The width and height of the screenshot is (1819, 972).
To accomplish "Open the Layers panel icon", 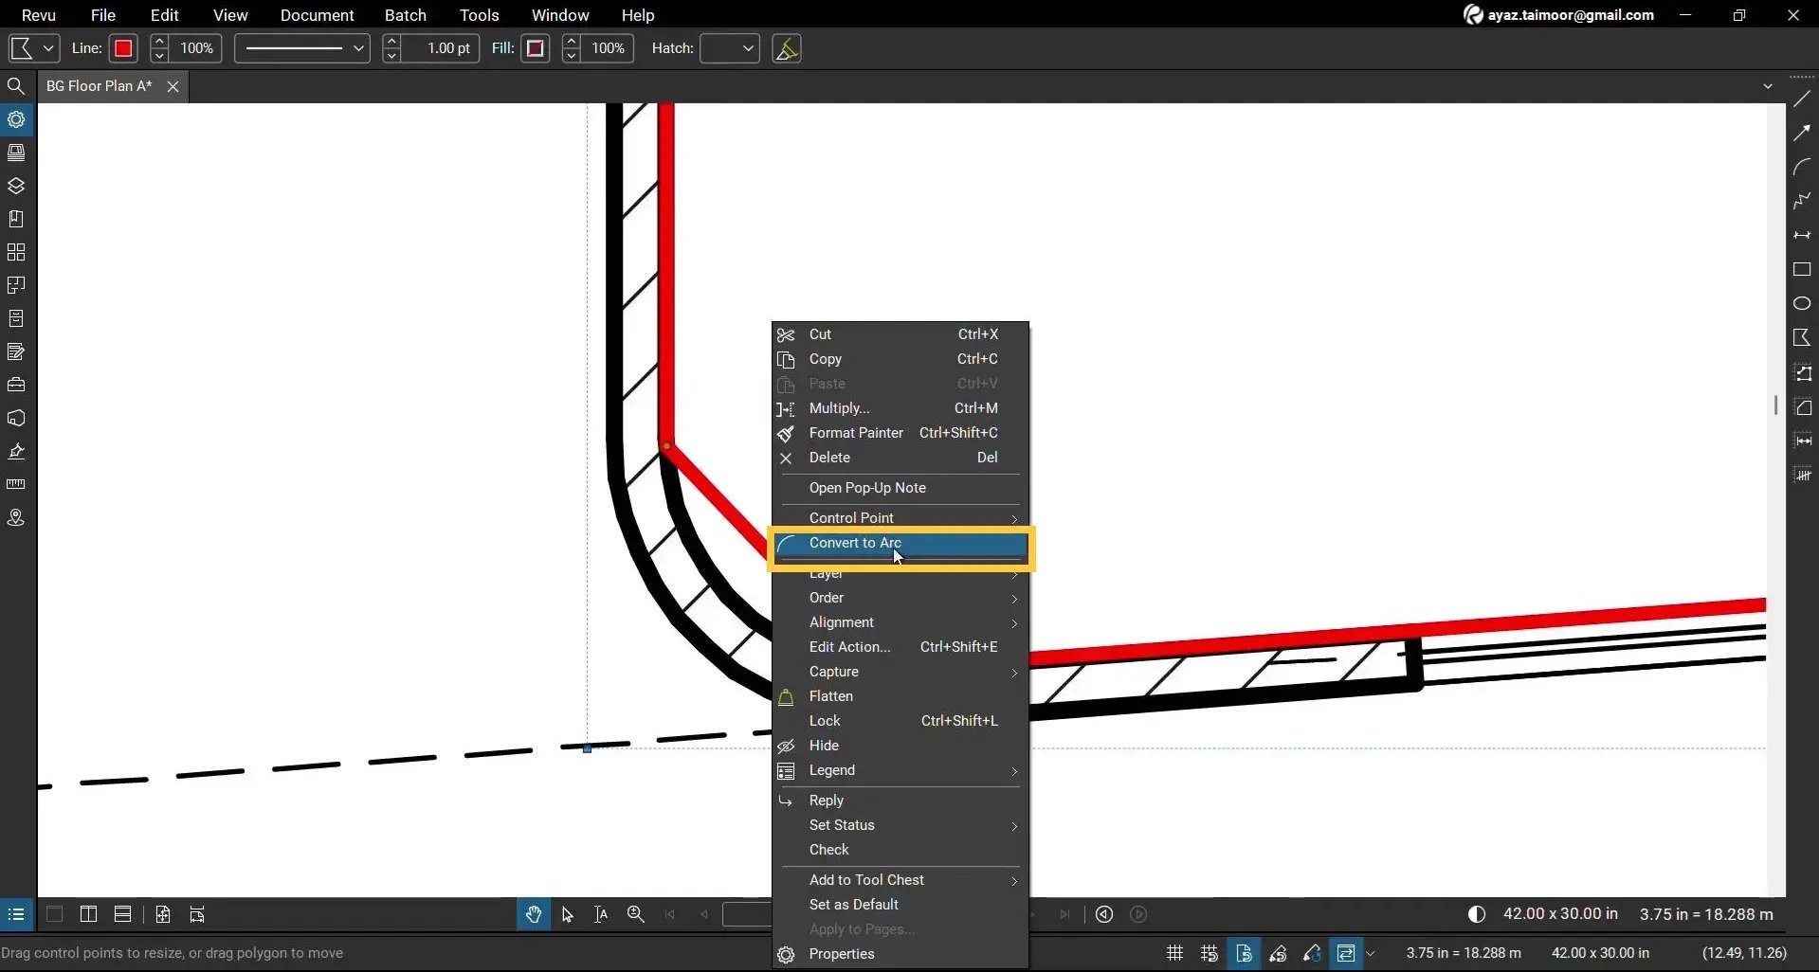I will point(16,187).
